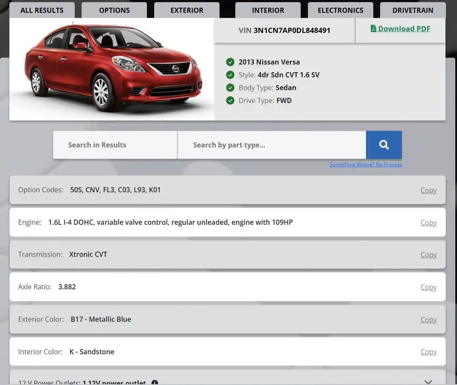The height and width of the screenshot is (385, 457).
Task: Copy the Transmission value
Action: 428,255
